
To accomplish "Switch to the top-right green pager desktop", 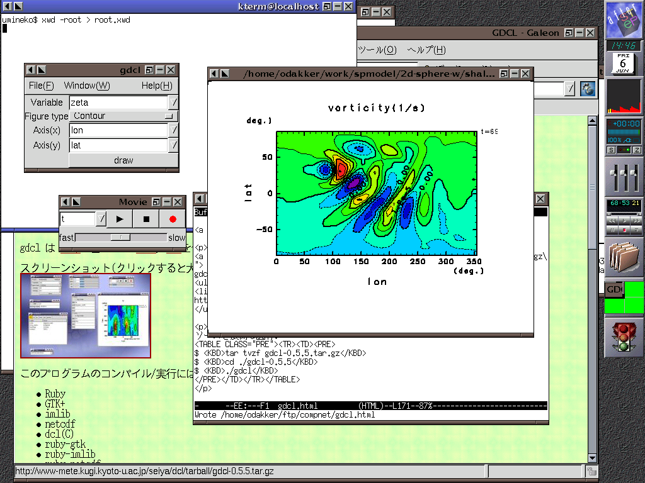I will pyautogui.click(x=634, y=289).
